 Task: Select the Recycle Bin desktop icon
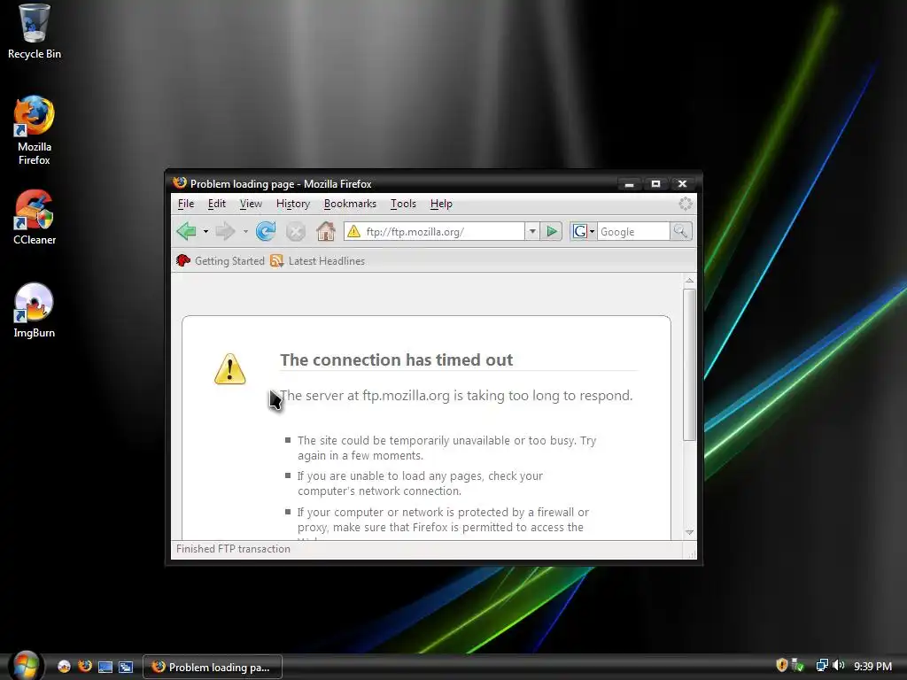click(x=35, y=32)
